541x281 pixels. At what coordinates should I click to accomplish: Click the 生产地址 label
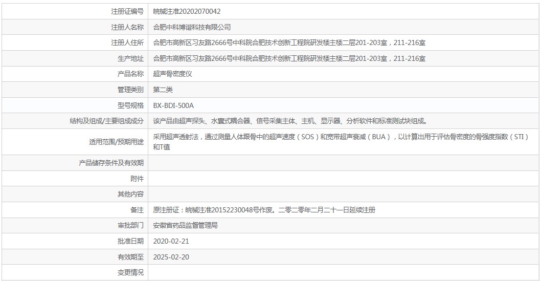[x=130, y=59]
